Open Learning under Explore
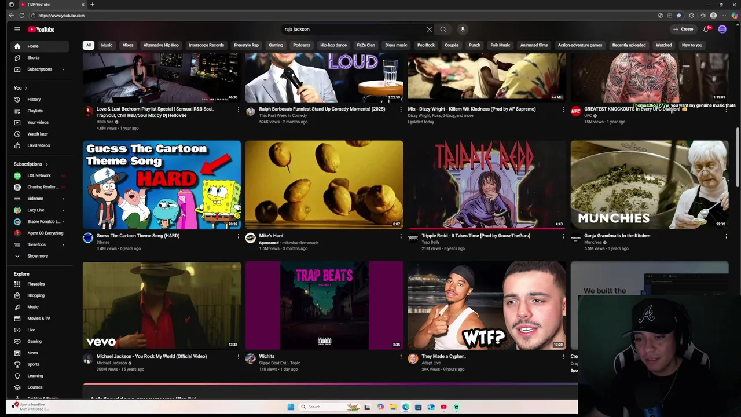741x417 pixels. click(39, 376)
